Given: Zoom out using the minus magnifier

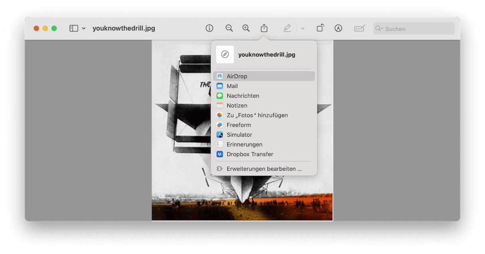Looking at the screenshot, I should 229,28.
